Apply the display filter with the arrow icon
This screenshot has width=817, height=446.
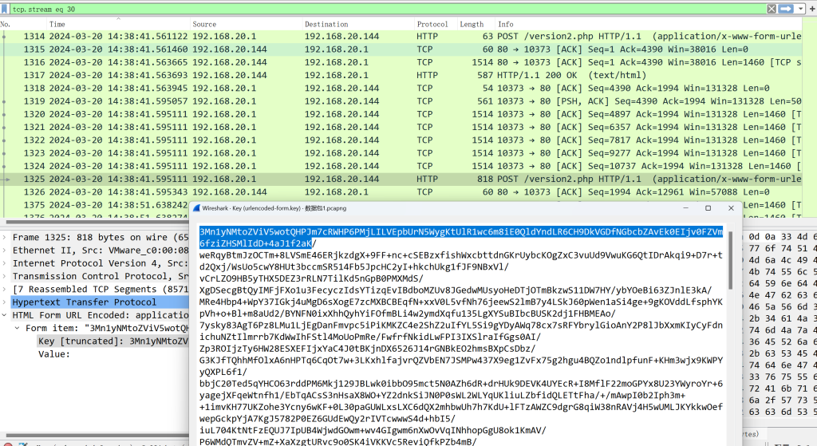[786, 8]
